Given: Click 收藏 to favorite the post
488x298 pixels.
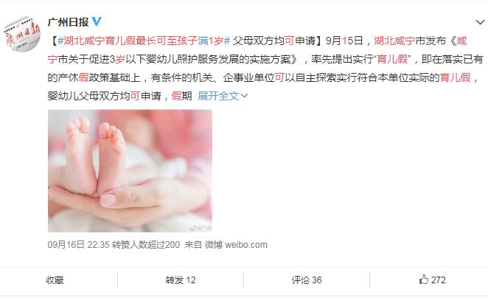Looking at the screenshot, I should coord(55,280).
